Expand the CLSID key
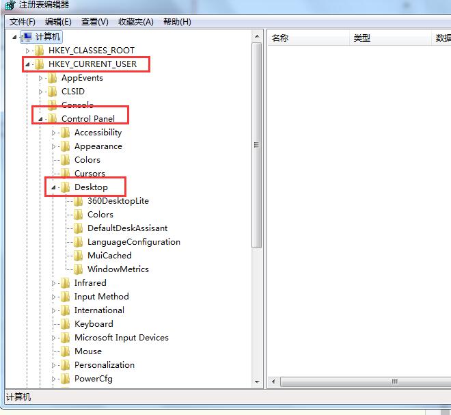The width and height of the screenshot is (451, 415). [x=40, y=92]
